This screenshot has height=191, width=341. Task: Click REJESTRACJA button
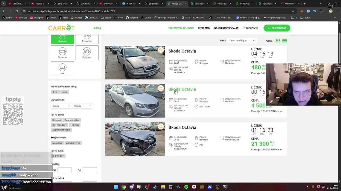[277, 28]
